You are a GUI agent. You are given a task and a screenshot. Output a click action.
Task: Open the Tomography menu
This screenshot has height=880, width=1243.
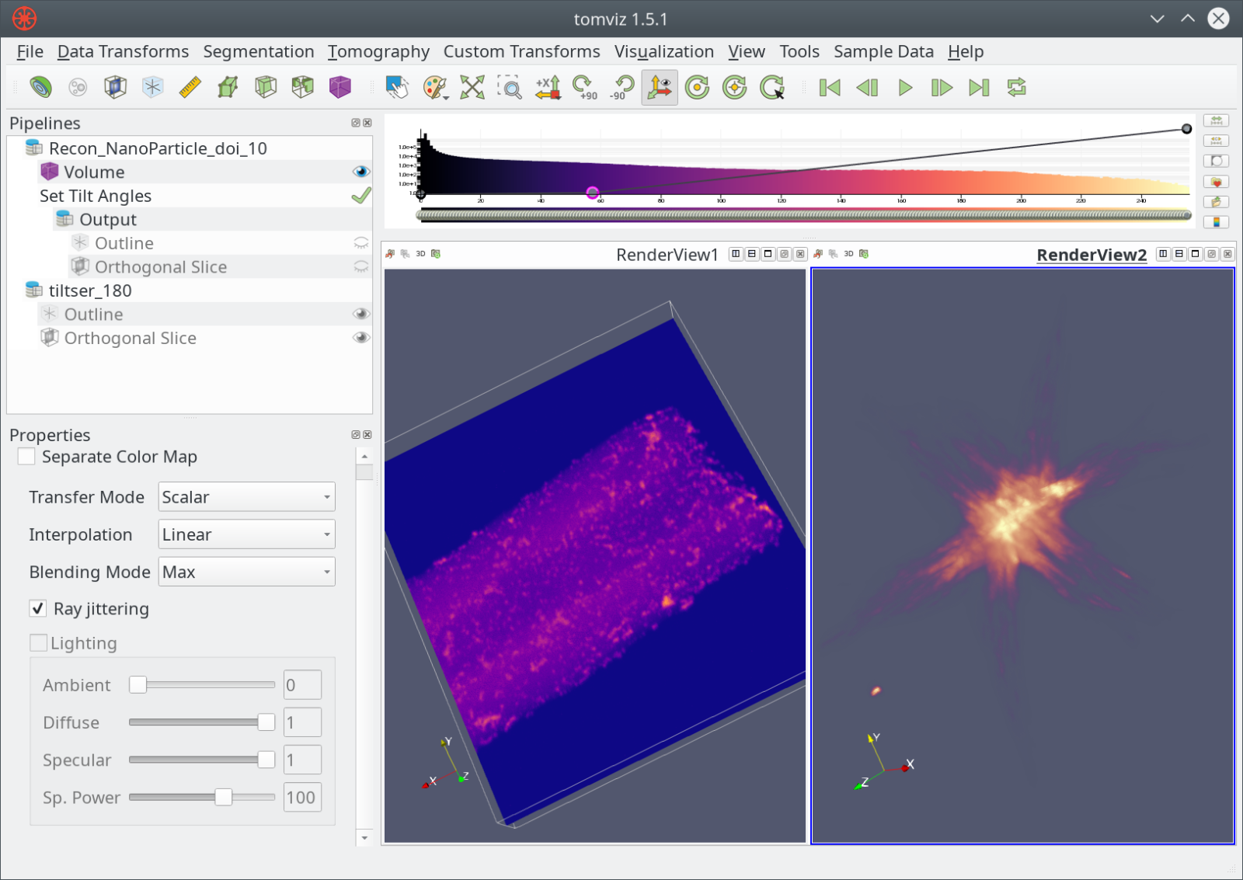[378, 51]
